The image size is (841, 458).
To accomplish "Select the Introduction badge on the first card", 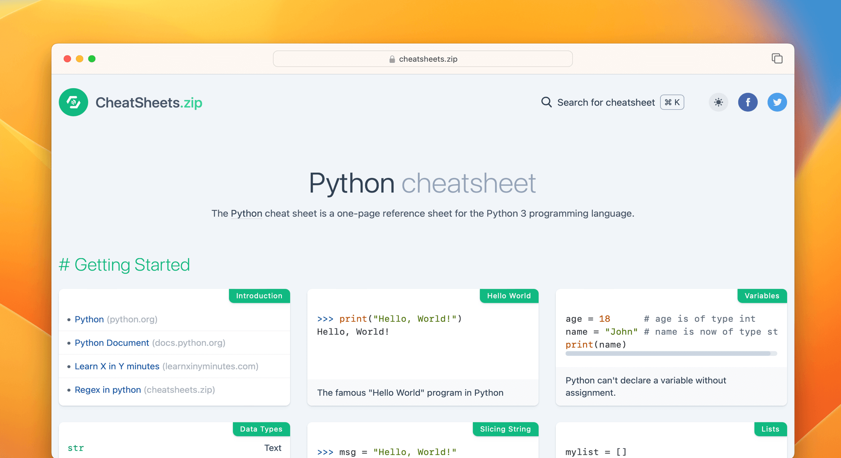I will [259, 296].
